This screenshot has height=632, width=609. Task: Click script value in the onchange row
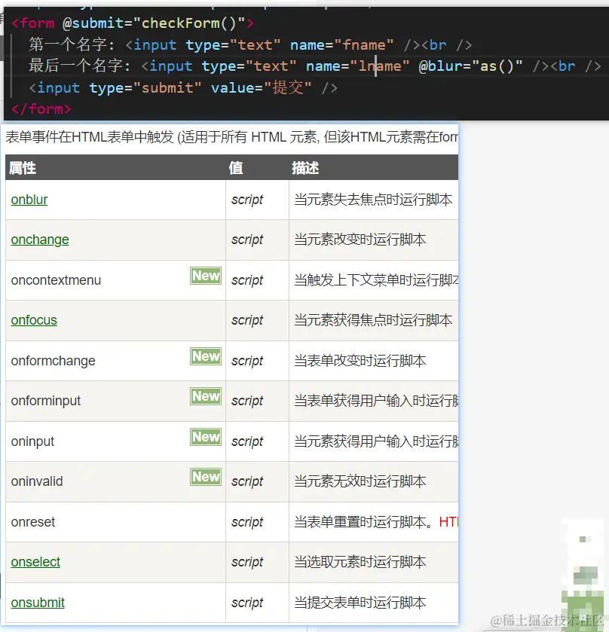click(246, 240)
